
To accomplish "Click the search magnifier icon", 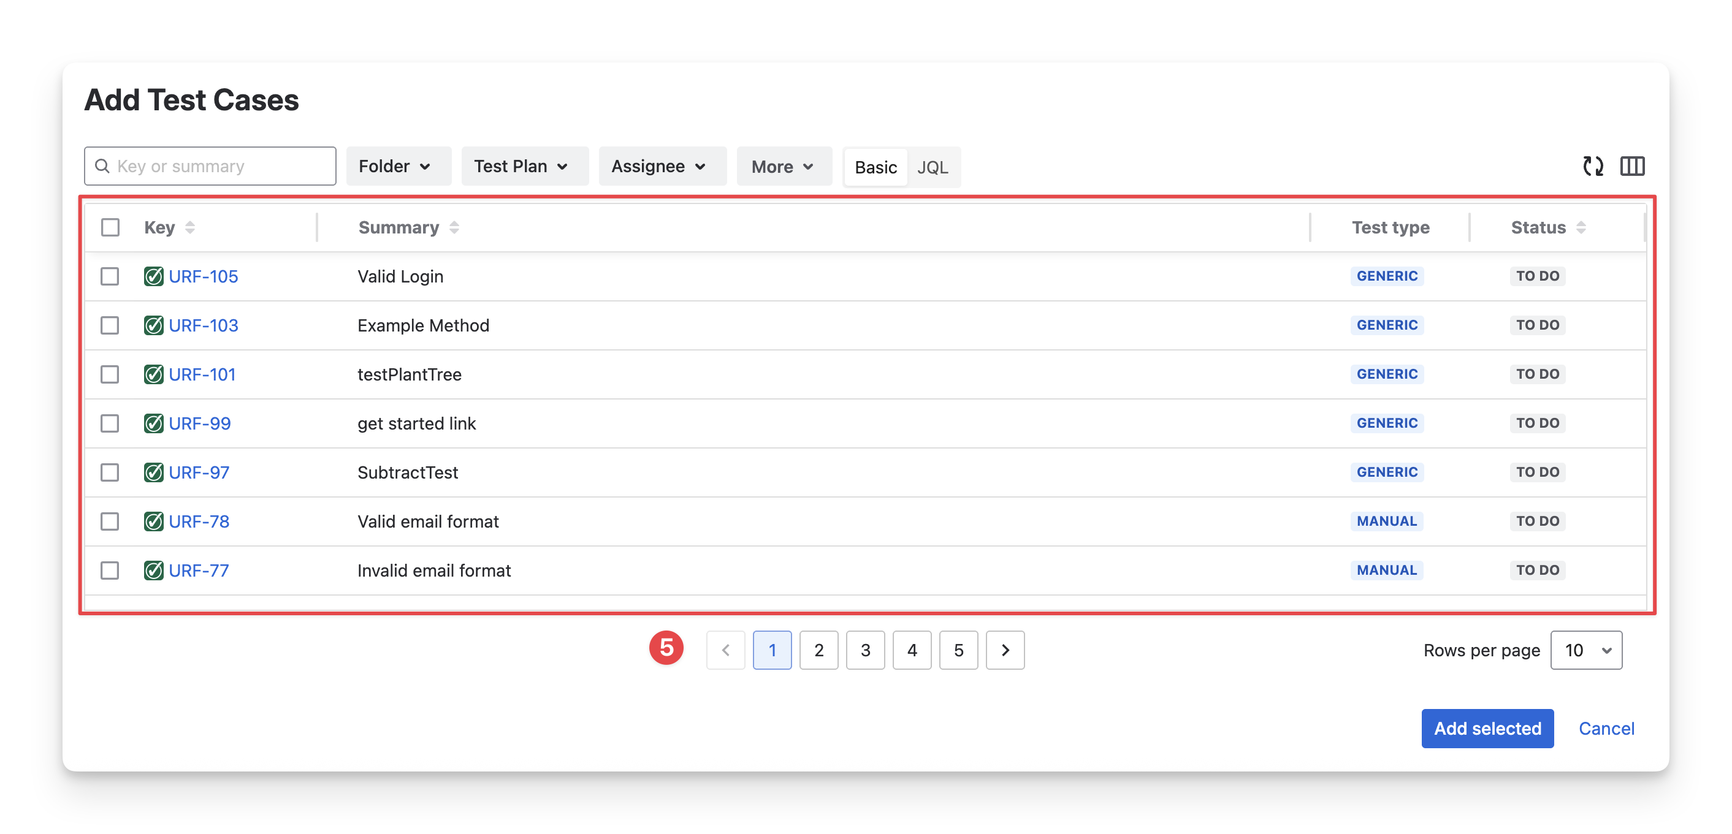I will (102, 166).
